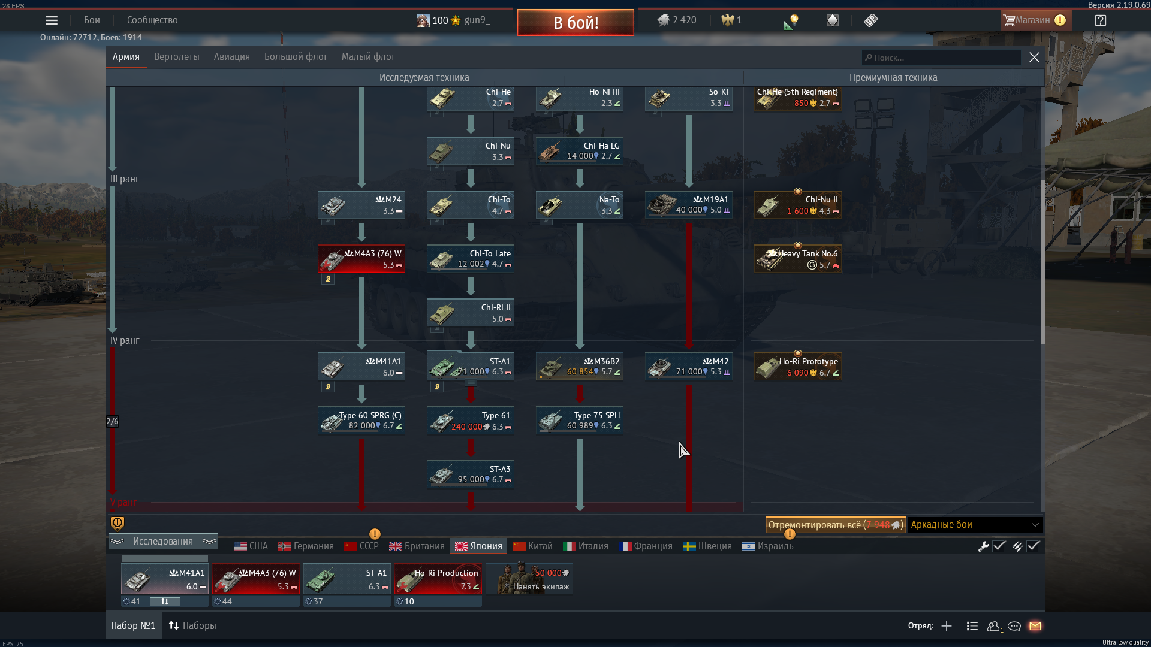The width and height of the screenshot is (1151, 647).
Task: Open the help question mark icon
Action: coord(1101,20)
